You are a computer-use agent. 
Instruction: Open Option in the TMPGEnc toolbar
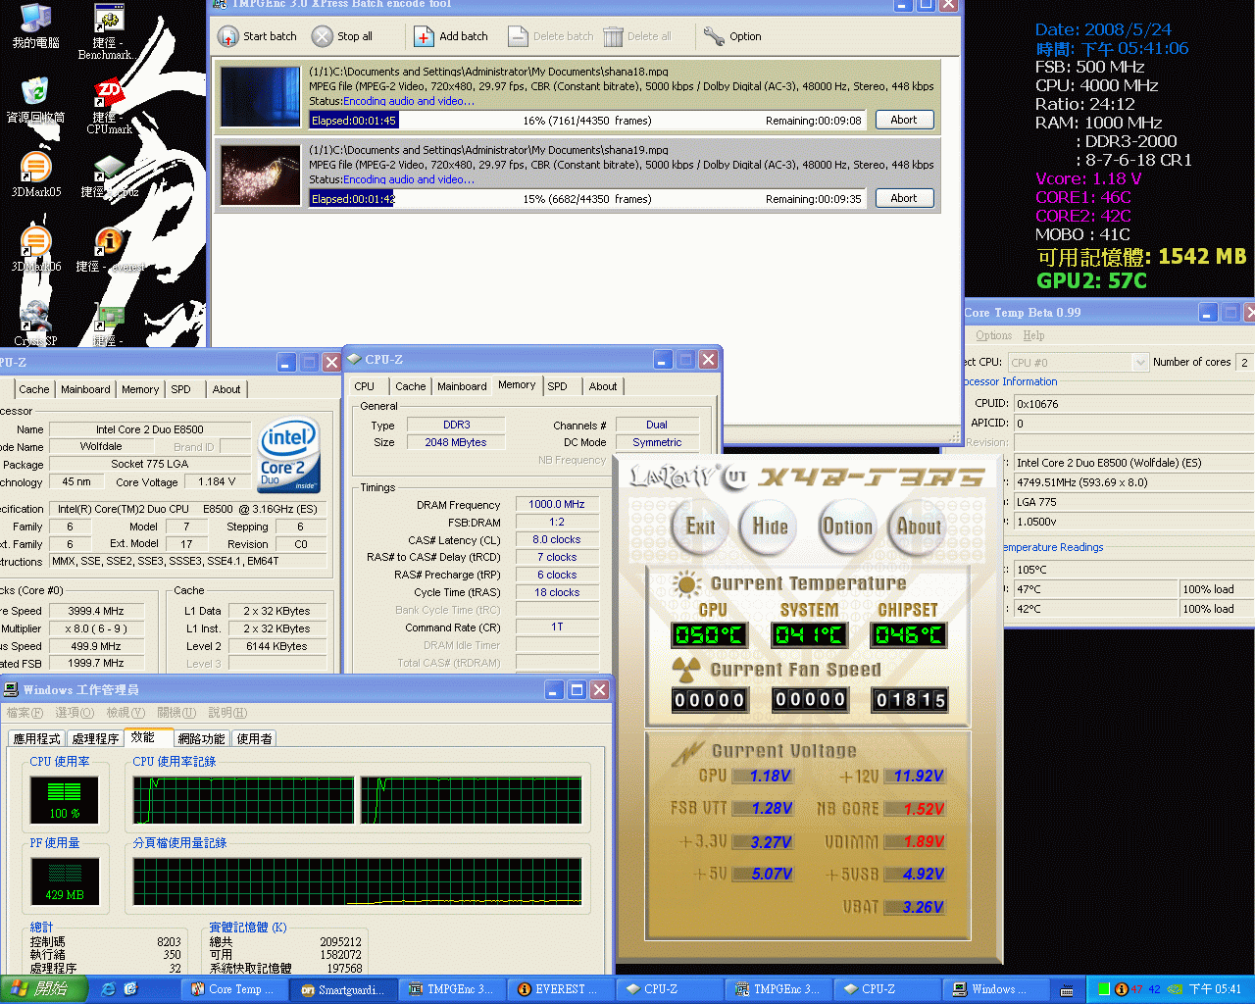(x=732, y=36)
